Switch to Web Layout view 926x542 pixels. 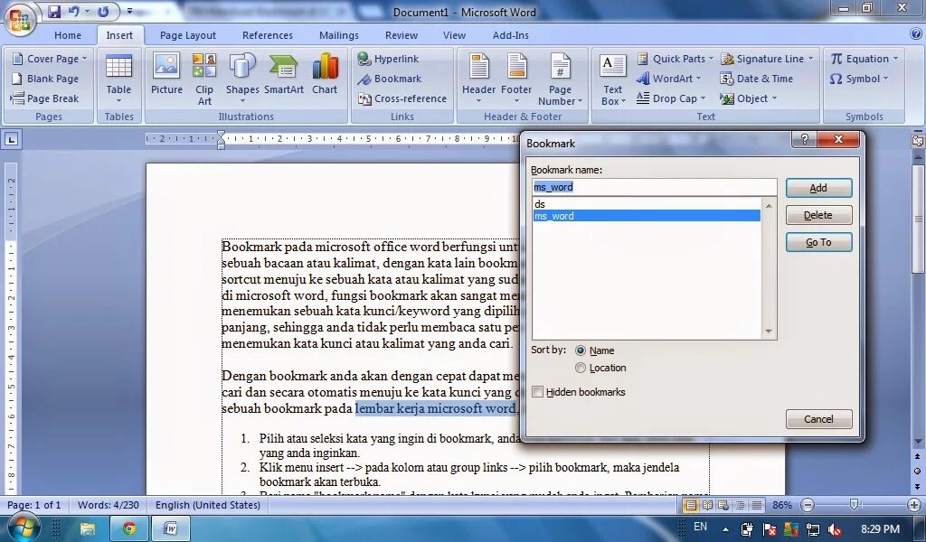click(x=723, y=505)
